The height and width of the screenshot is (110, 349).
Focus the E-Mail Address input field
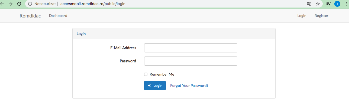tap(191, 48)
